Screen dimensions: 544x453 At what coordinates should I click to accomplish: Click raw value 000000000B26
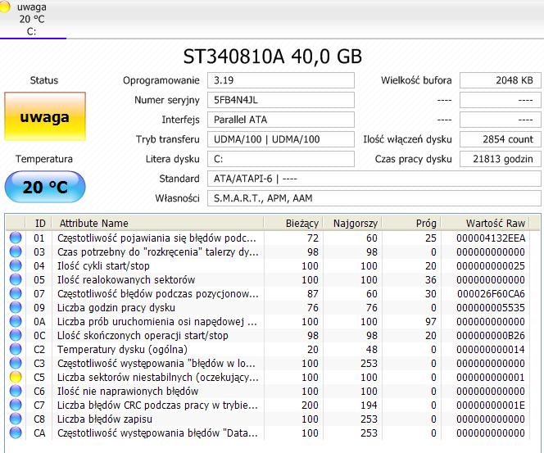(491, 335)
